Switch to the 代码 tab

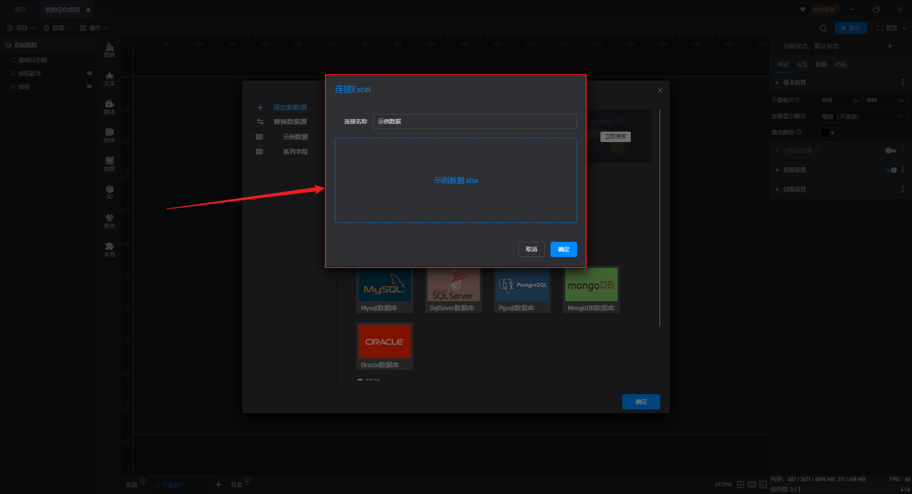pyautogui.click(x=840, y=65)
